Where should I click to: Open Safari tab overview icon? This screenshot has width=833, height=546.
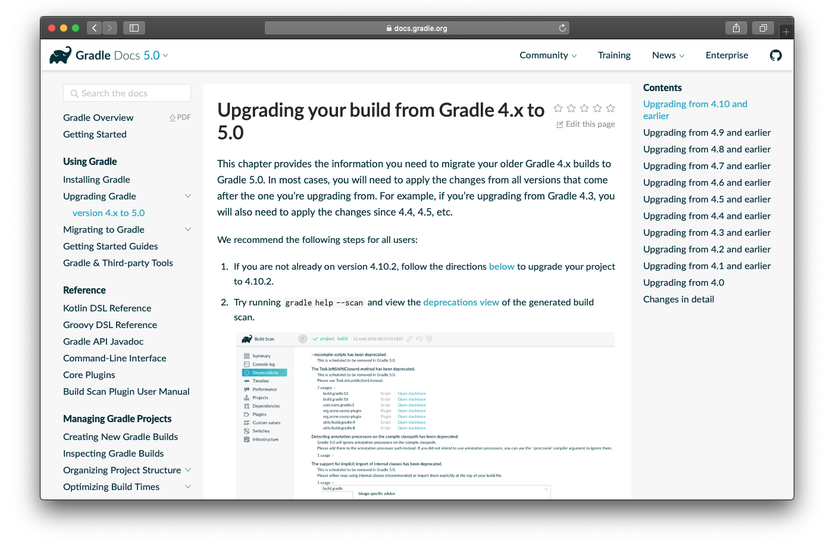pos(763,28)
